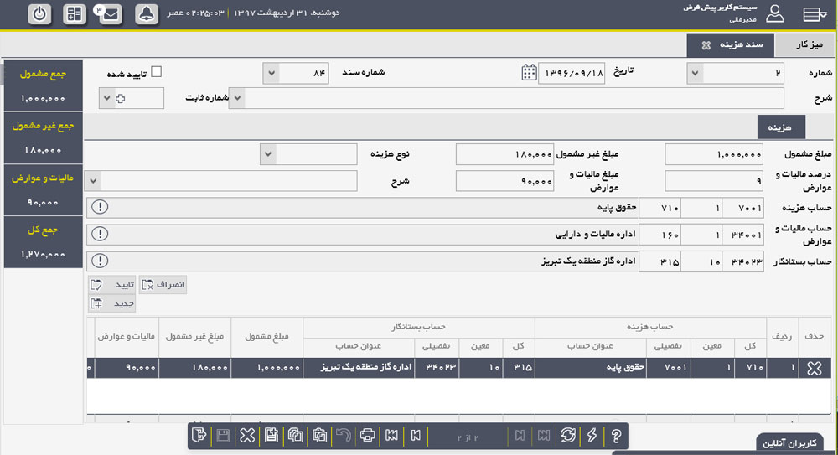The image size is (838, 455).
Task: Click the print icon in bottom toolbar
Action: click(367, 435)
